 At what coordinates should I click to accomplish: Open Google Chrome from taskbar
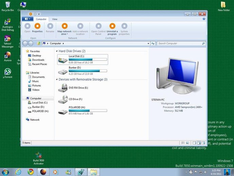pos(31,172)
